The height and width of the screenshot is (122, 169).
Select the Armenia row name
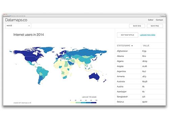[x=121, y=77]
